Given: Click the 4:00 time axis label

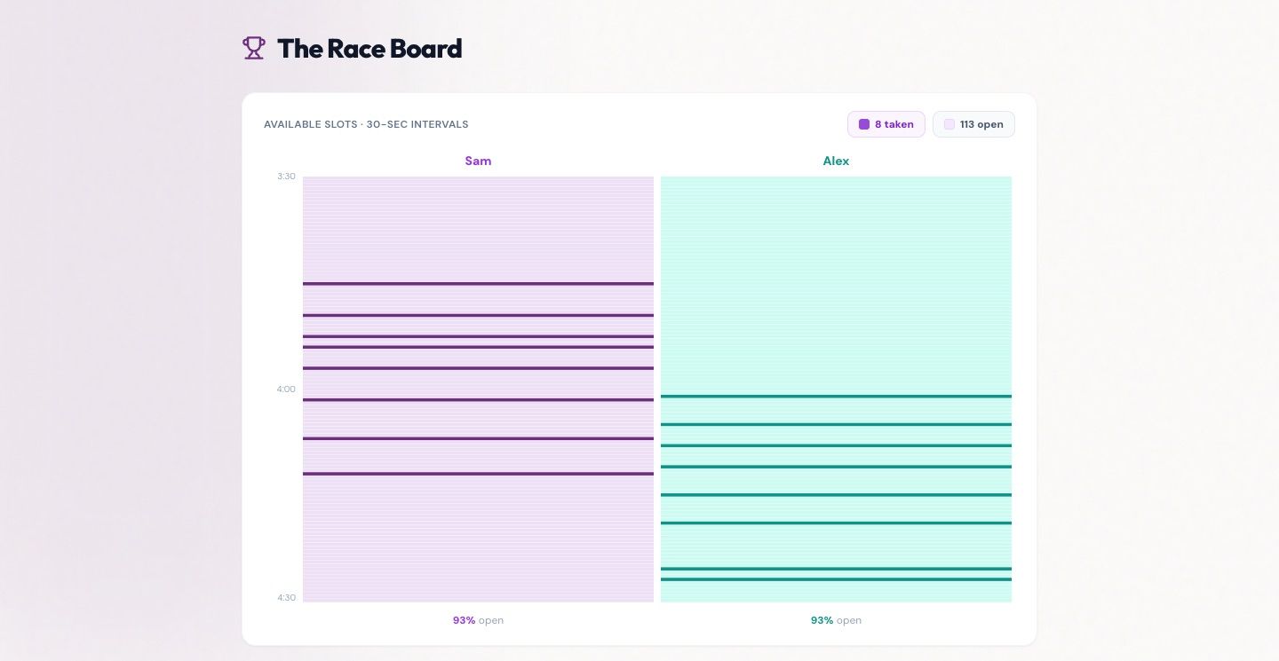Looking at the screenshot, I should [286, 389].
